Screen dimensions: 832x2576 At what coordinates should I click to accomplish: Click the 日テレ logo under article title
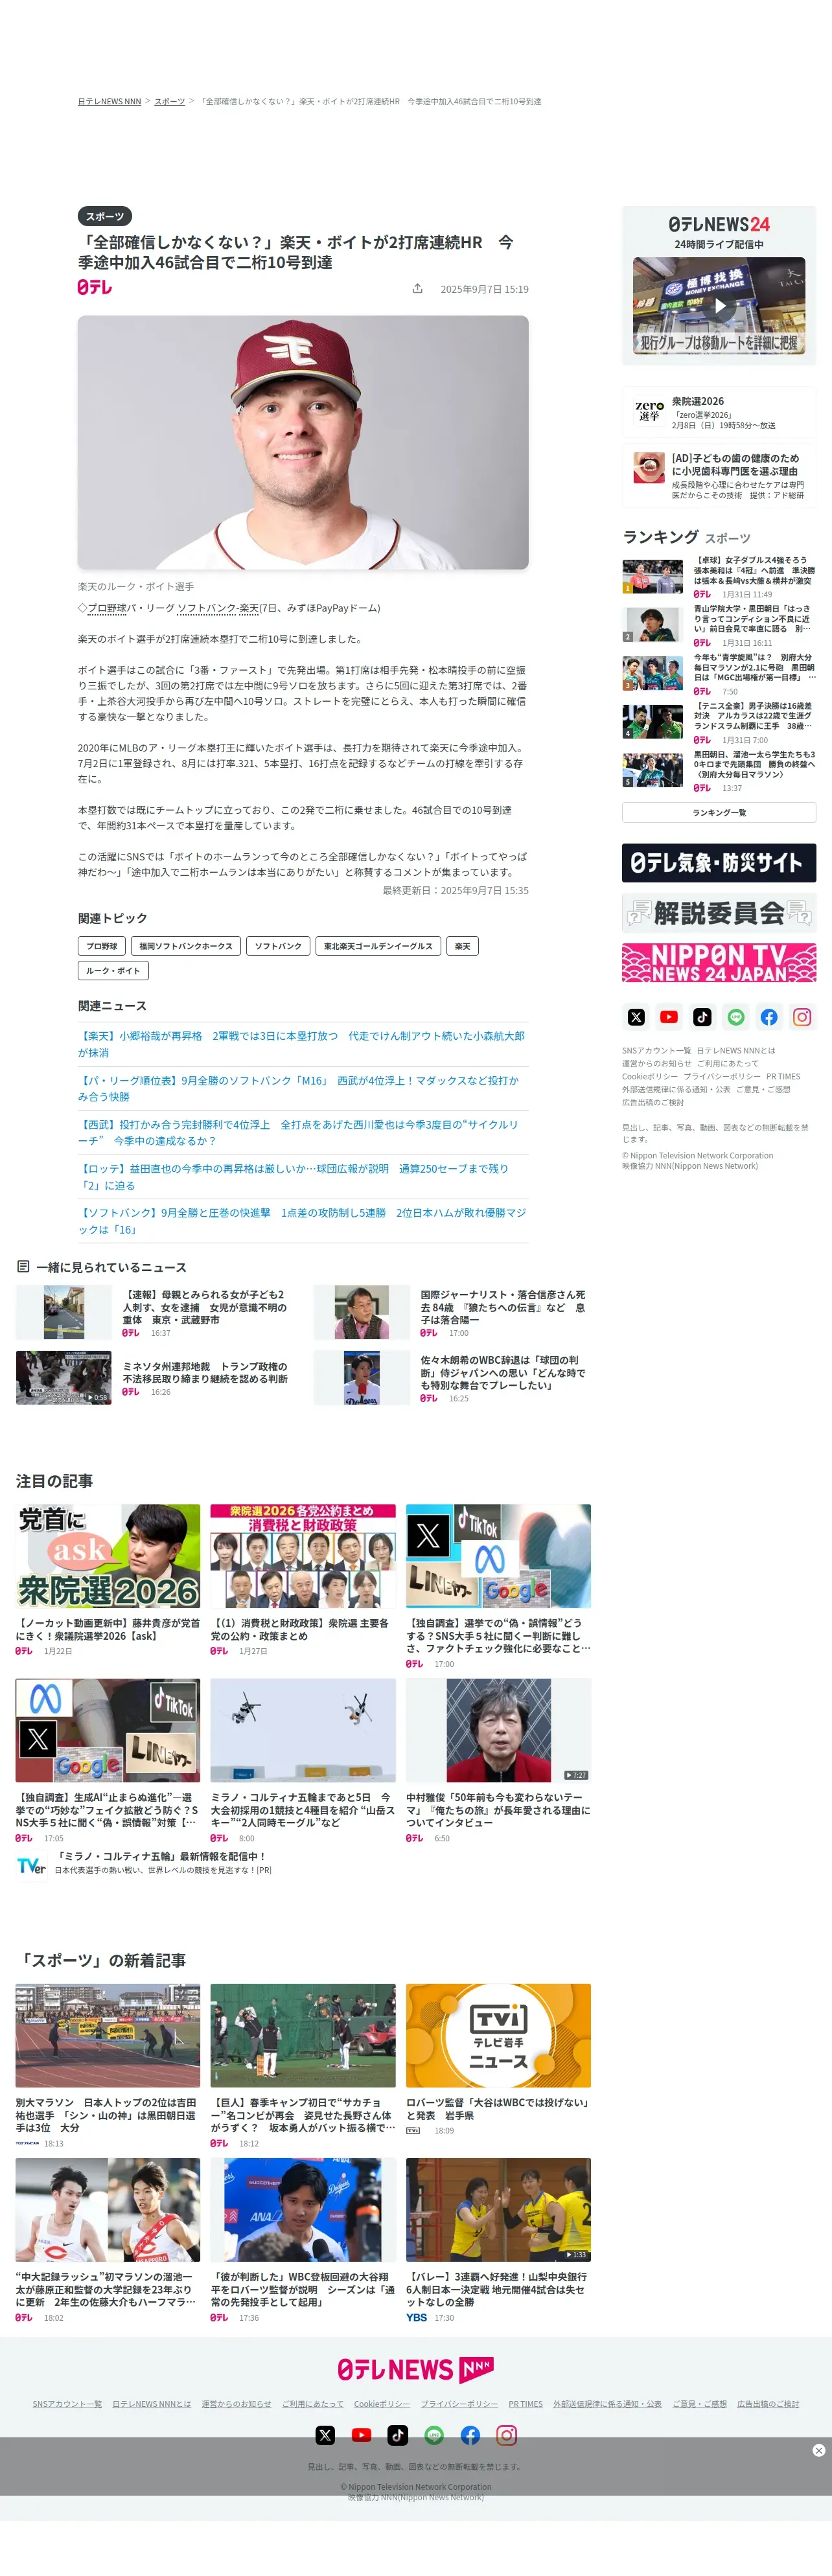[95, 287]
